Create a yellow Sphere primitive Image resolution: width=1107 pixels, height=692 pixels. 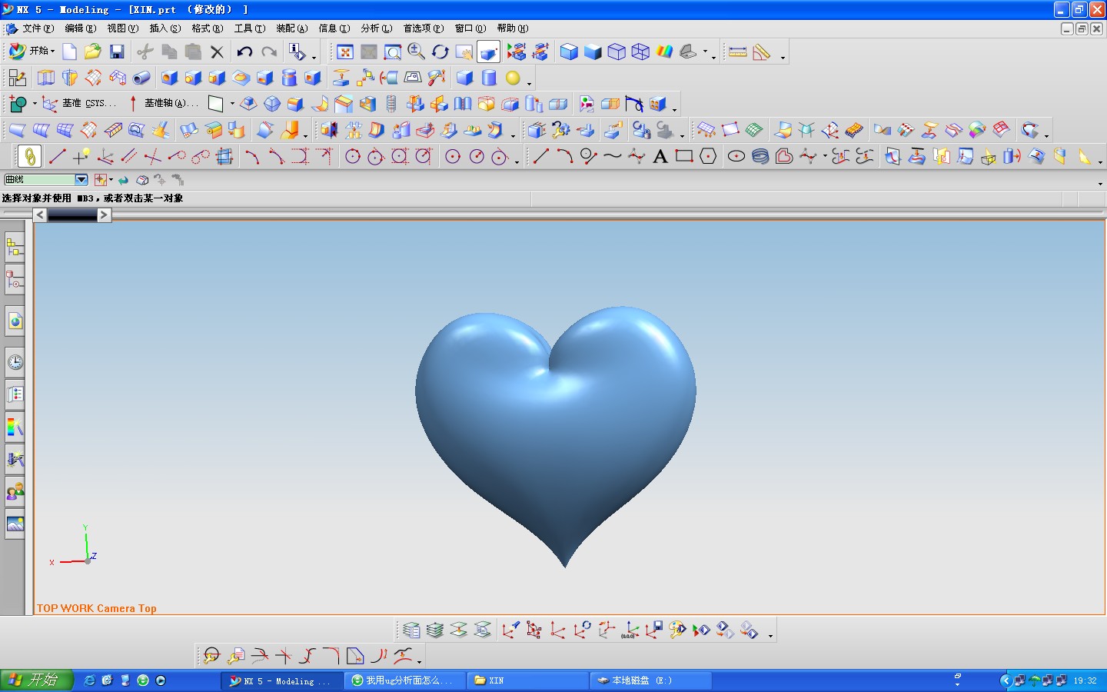click(513, 78)
